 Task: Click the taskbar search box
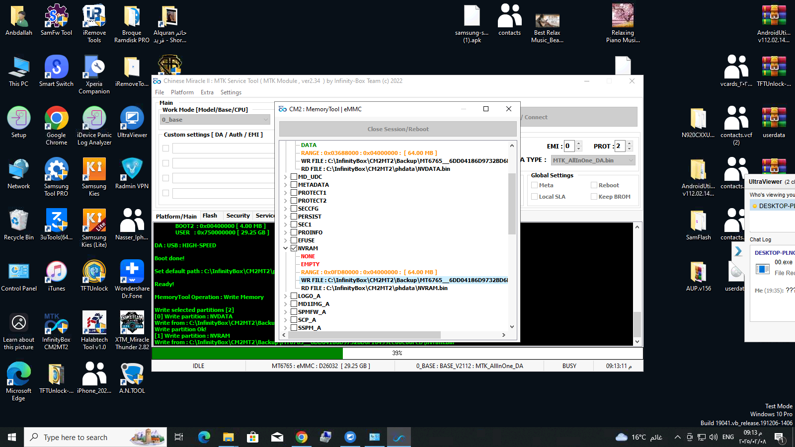[x=95, y=437]
